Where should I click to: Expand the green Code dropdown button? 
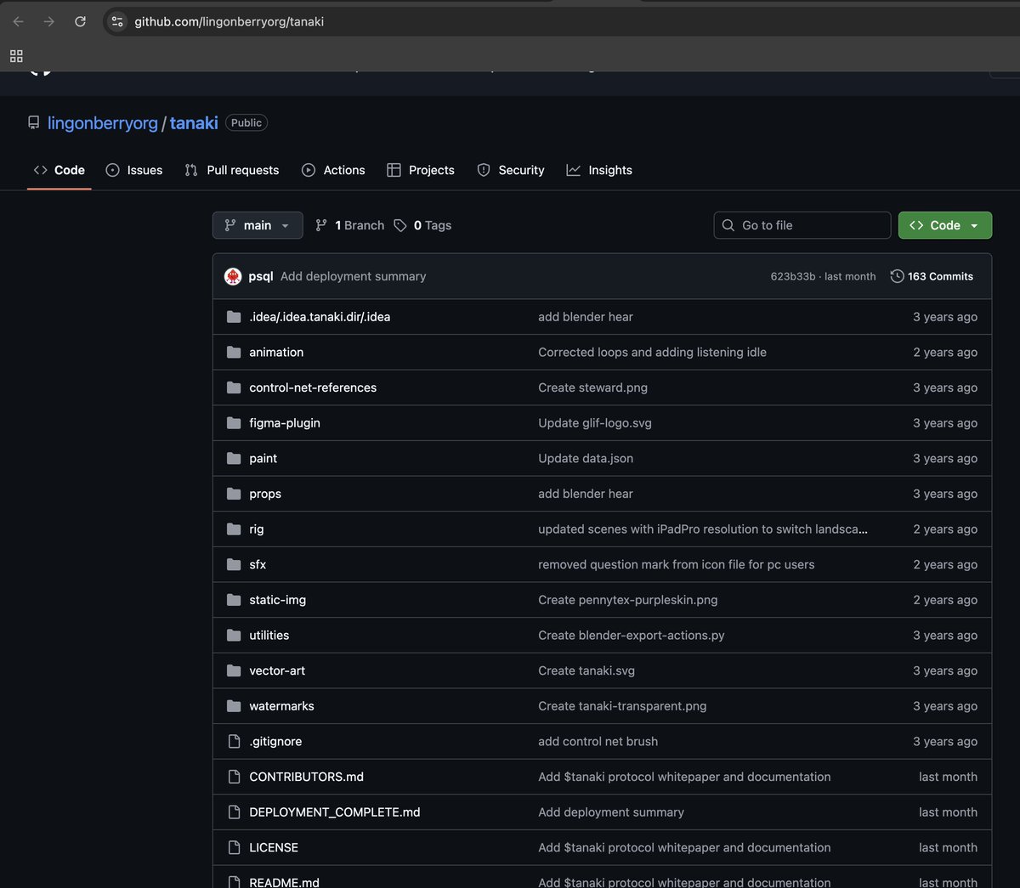coord(945,225)
